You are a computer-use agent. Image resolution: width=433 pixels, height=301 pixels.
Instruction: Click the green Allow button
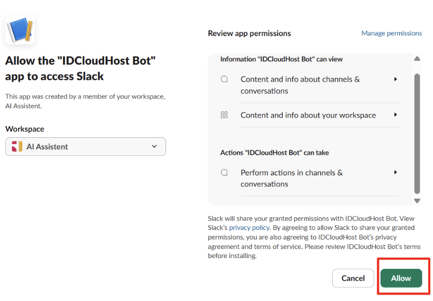tap(401, 278)
